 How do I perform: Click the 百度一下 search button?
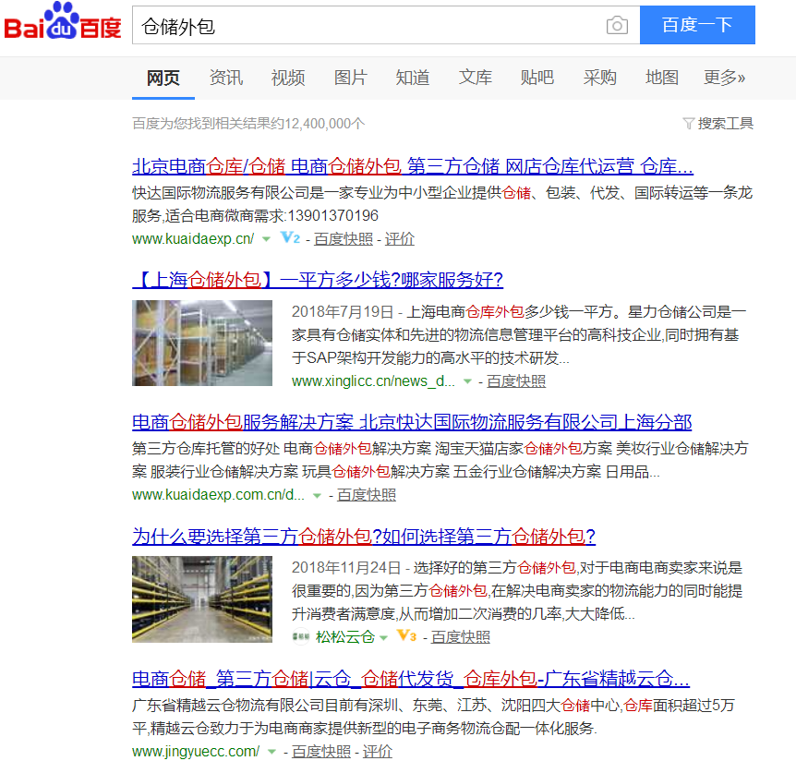[x=697, y=25]
